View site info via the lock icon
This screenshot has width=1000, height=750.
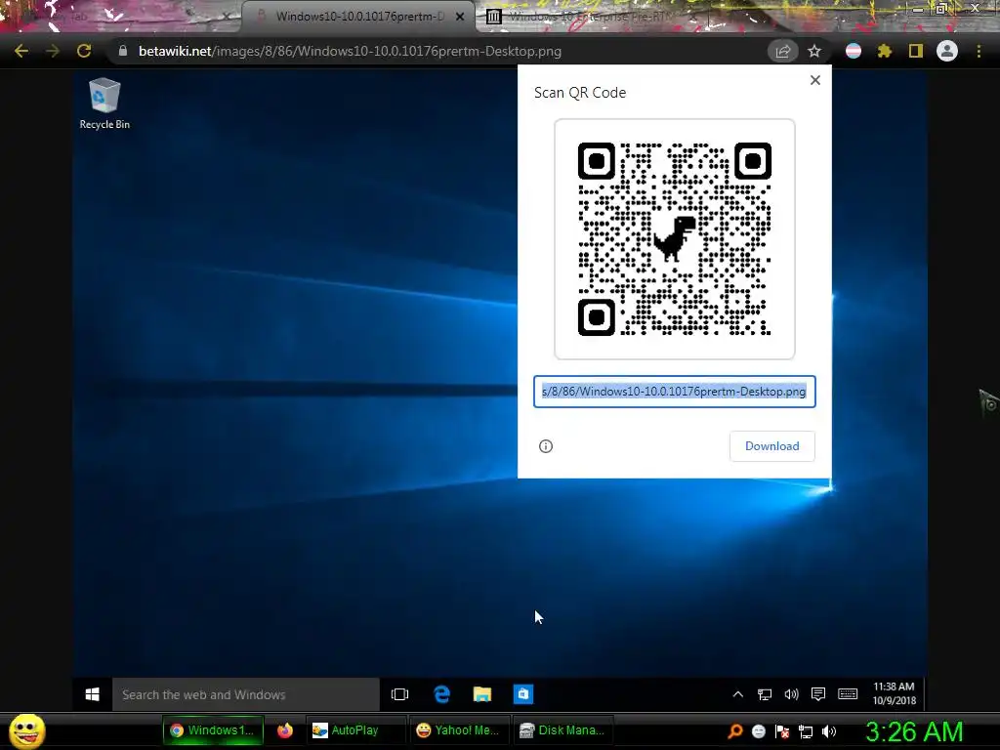pyautogui.click(x=123, y=51)
